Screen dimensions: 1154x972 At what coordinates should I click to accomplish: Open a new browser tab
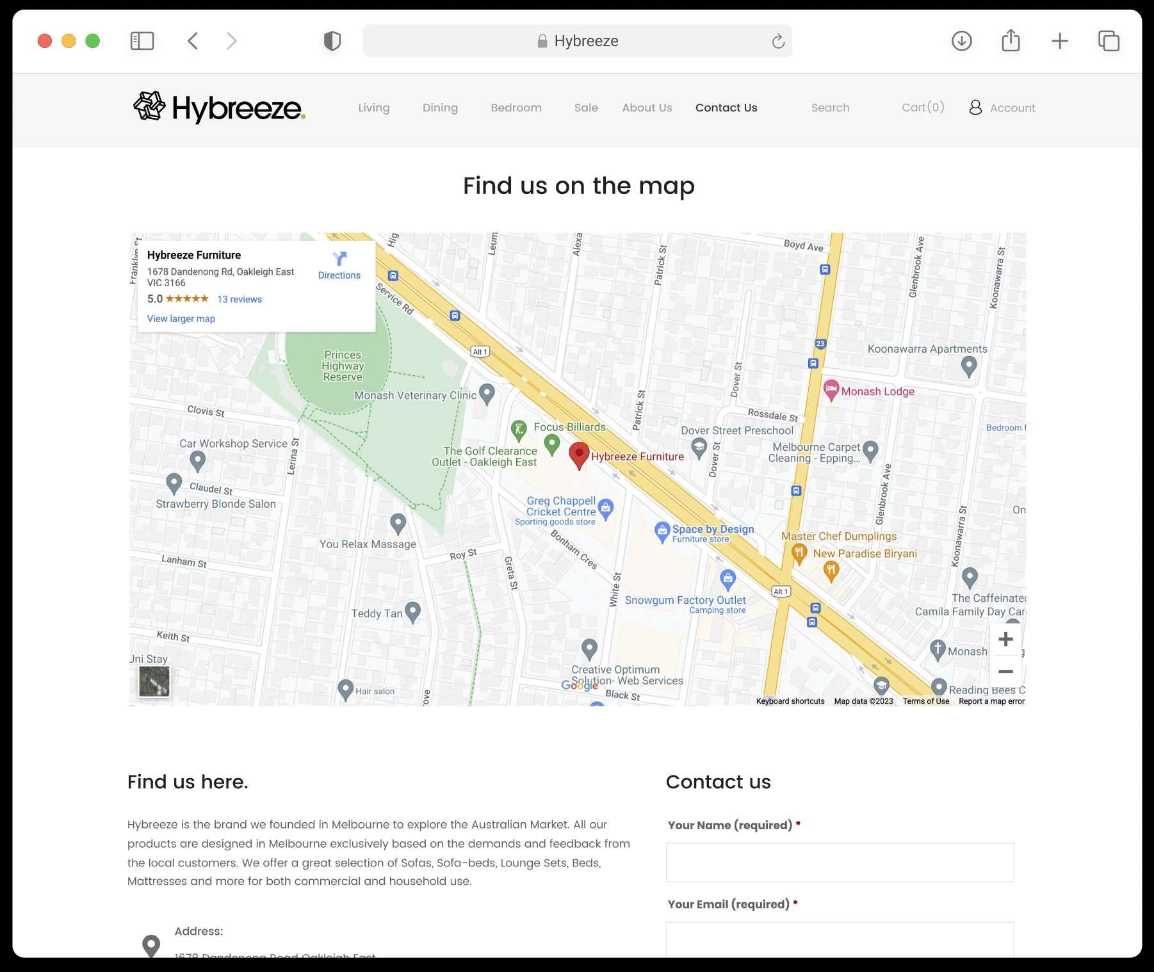1060,41
